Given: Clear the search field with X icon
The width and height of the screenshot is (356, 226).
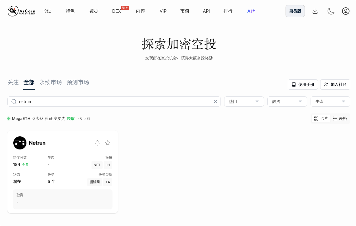Looking at the screenshot, I should (215, 102).
